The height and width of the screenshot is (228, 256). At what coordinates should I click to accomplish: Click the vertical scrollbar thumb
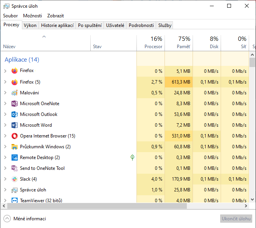pyautogui.click(x=252, y=62)
